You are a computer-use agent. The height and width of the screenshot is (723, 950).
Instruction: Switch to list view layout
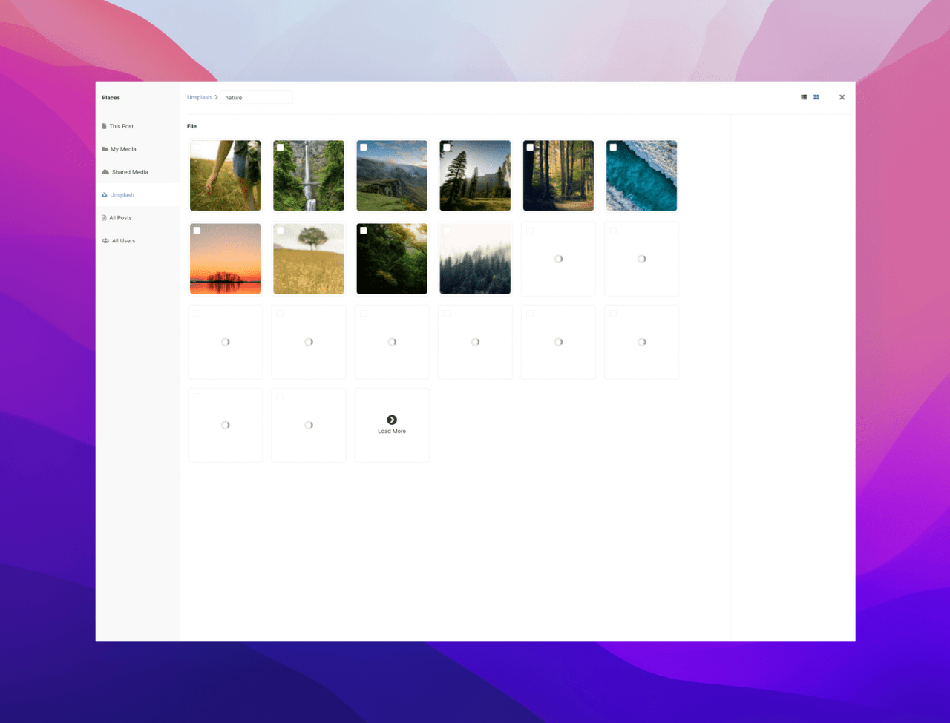[804, 97]
